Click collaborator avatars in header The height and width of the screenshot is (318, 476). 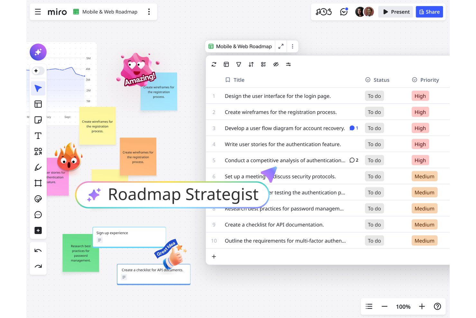[364, 12]
